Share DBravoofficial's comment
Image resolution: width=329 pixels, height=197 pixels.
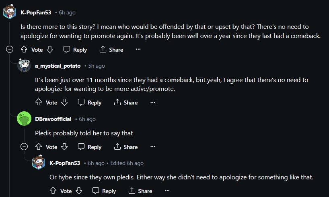click(126, 147)
